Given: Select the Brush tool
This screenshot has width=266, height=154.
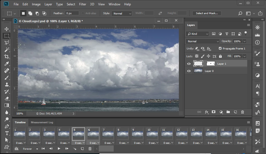Looking at the screenshot, I should (x=7, y=78).
